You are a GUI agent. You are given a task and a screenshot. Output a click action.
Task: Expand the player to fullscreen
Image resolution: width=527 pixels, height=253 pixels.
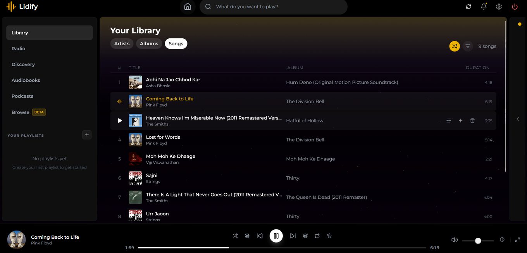517,240
